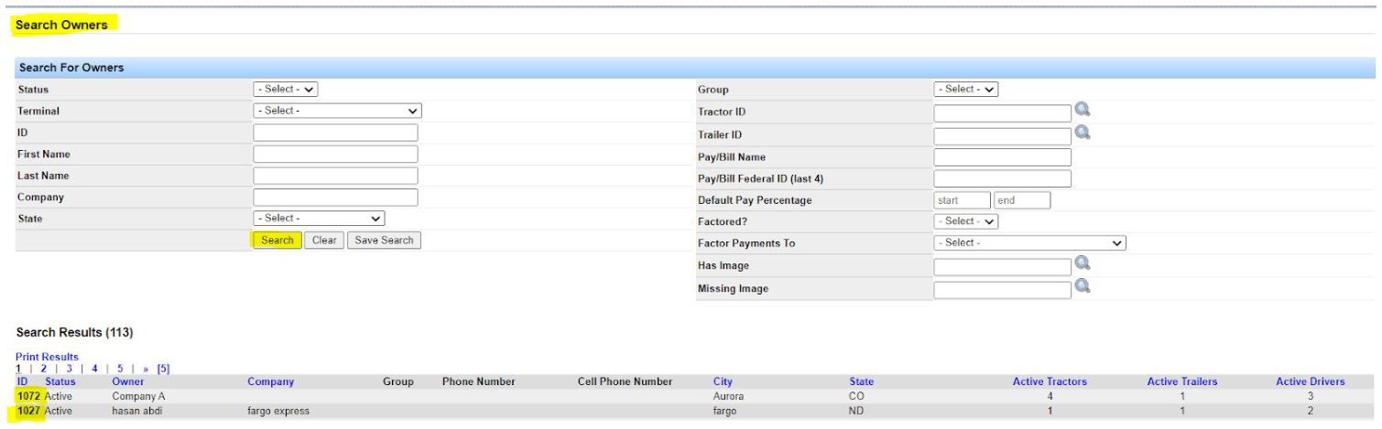Expand the Factor Payments To dropdown
The width and height of the screenshot is (1382, 429).
pos(1029,243)
